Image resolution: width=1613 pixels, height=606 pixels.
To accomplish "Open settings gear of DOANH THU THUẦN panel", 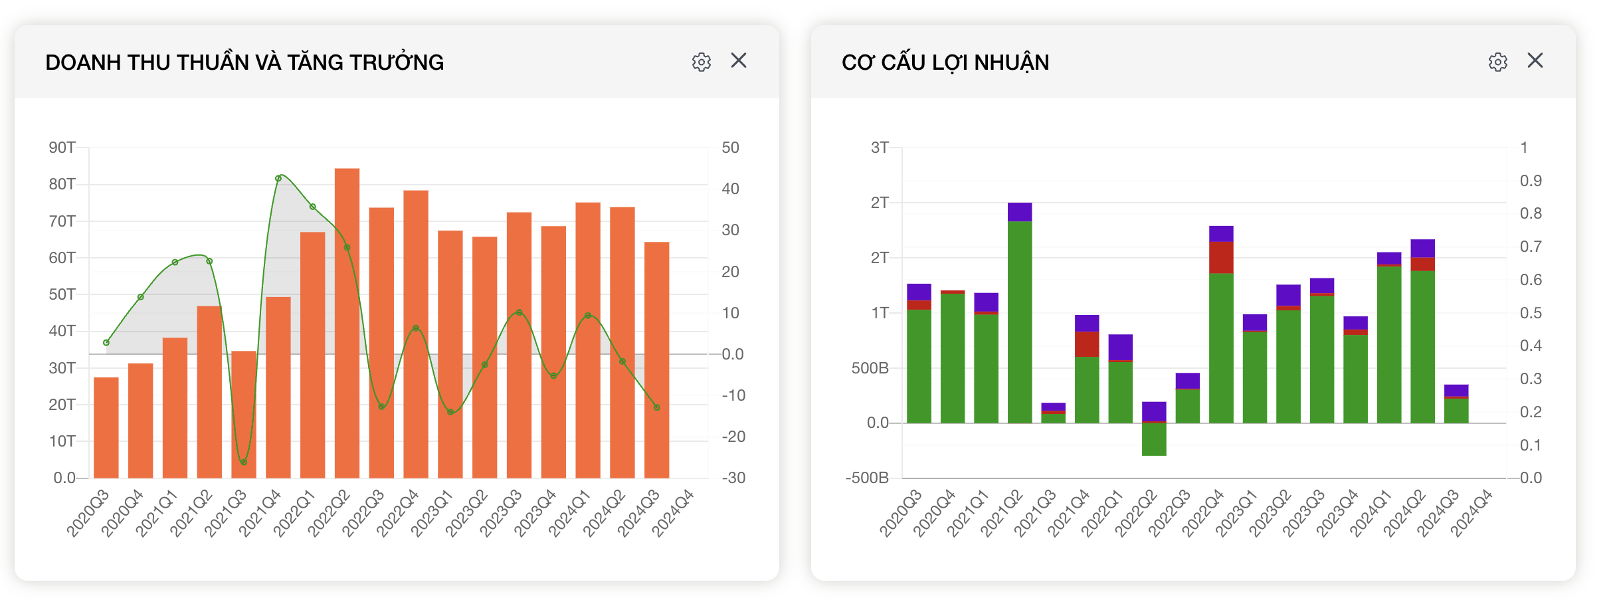I will coord(702,62).
